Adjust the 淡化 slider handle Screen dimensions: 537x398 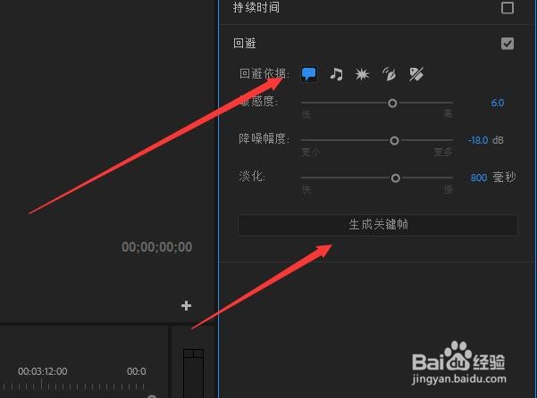click(x=396, y=178)
